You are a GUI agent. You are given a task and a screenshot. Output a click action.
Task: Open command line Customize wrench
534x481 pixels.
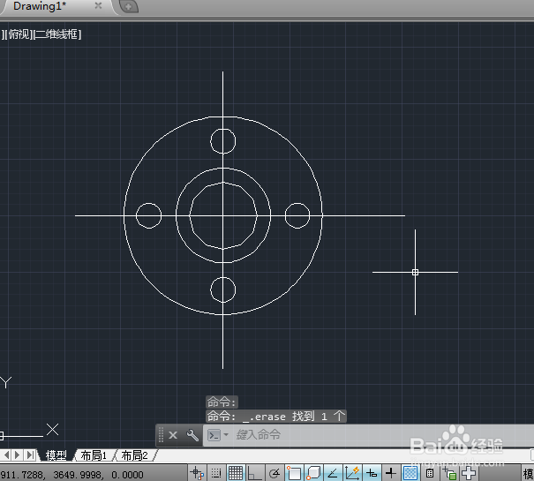pyautogui.click(x=192, y=435)
